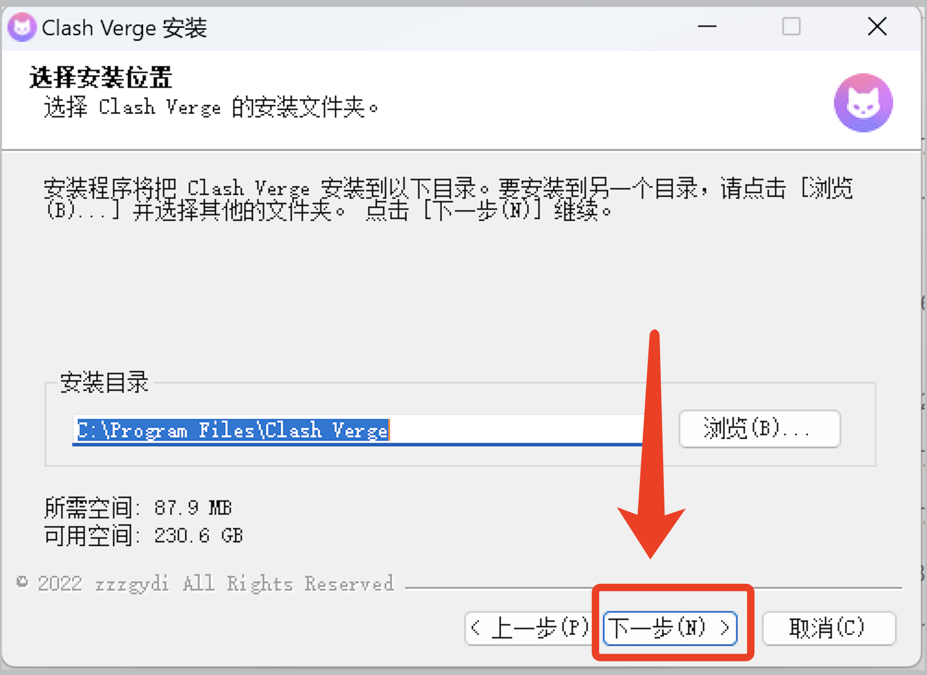
Task: Click the red downward arrow annotation
Action: 652,443
